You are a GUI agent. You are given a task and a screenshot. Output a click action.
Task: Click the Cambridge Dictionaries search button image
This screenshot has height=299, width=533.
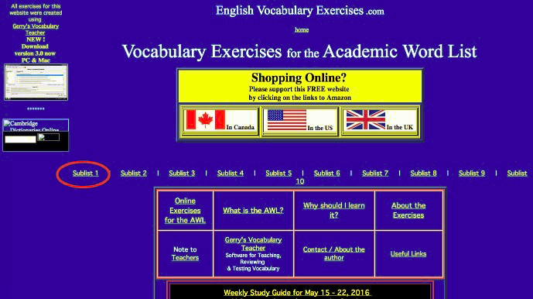coord(49,137)
